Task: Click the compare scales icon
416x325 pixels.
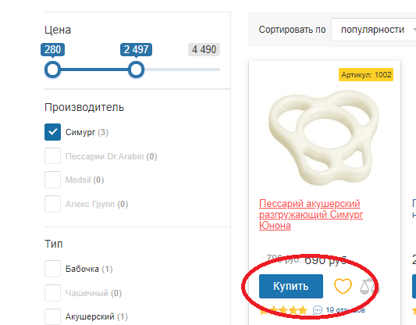Action: [x=370, y=286]
